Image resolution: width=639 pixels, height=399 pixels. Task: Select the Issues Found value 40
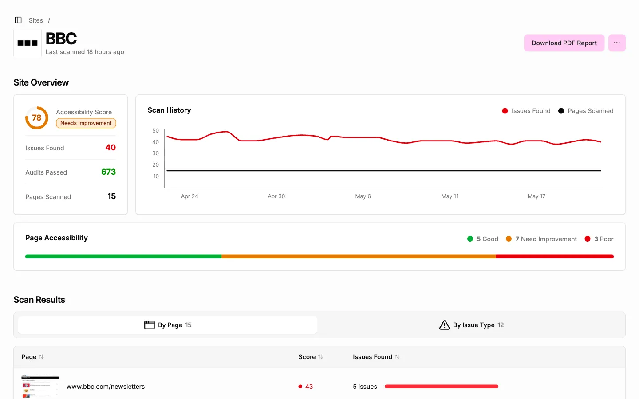coord(110,148)
